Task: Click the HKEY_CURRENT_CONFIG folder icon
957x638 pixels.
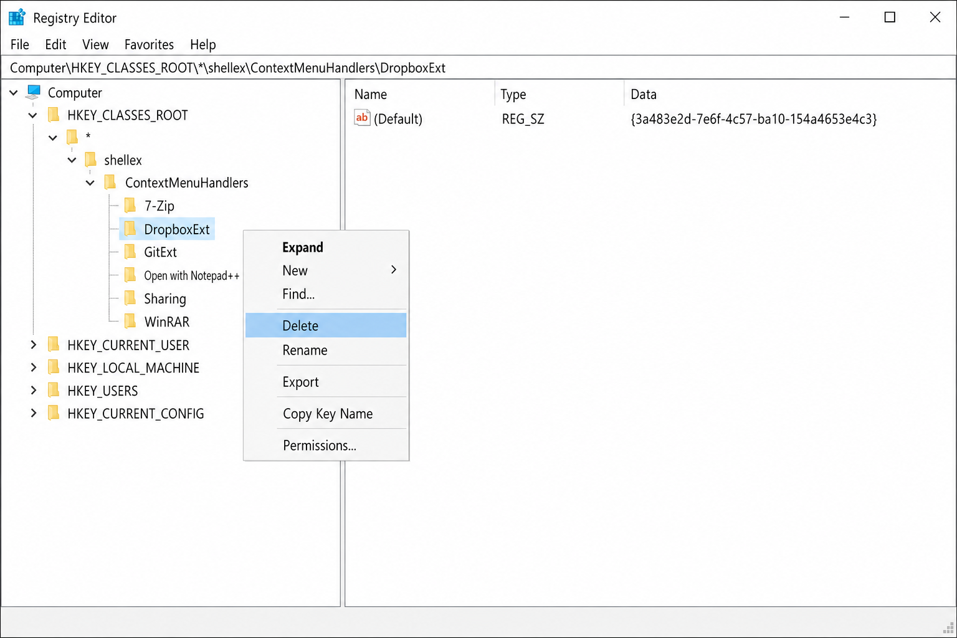Action: [x=54, y=413]
